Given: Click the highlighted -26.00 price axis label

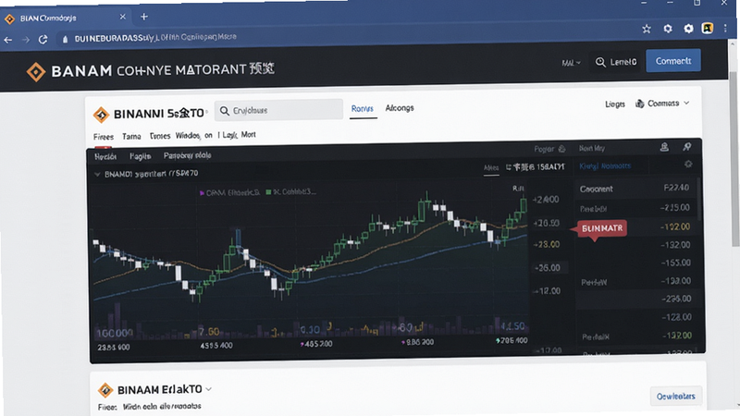Looking at the screenshot, I should (x=547, y=268).
